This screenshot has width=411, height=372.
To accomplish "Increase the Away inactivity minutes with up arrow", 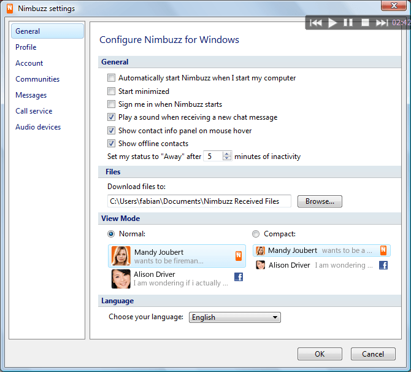I will [227, 153].
